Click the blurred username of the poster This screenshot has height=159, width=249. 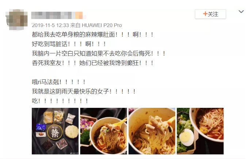[53, 15]
